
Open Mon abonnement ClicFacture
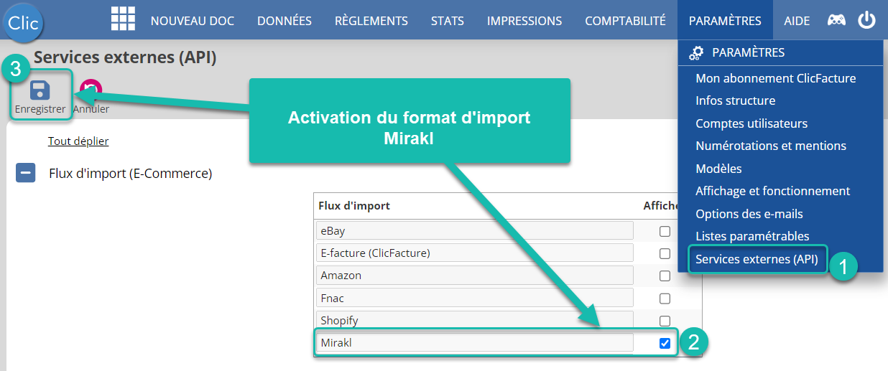click(776, 78)
